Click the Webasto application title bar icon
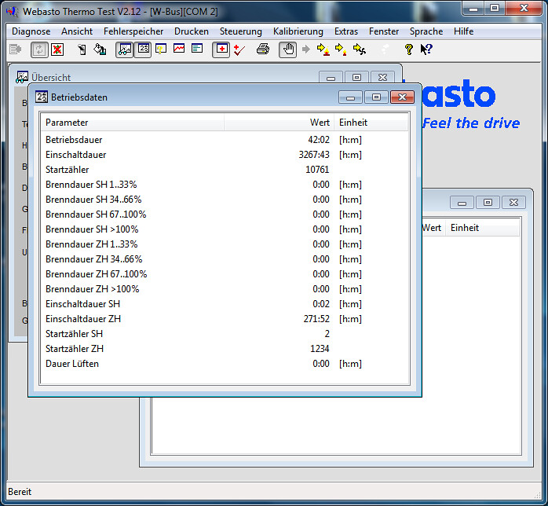The image size is (548, 506). [x=13, y=12]
